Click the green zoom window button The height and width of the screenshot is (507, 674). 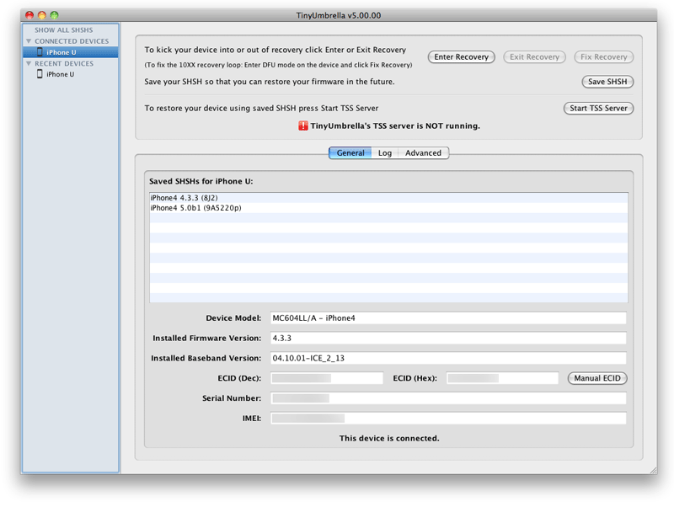55,15
